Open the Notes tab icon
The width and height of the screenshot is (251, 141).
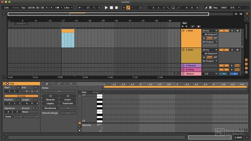click(47, 84)
